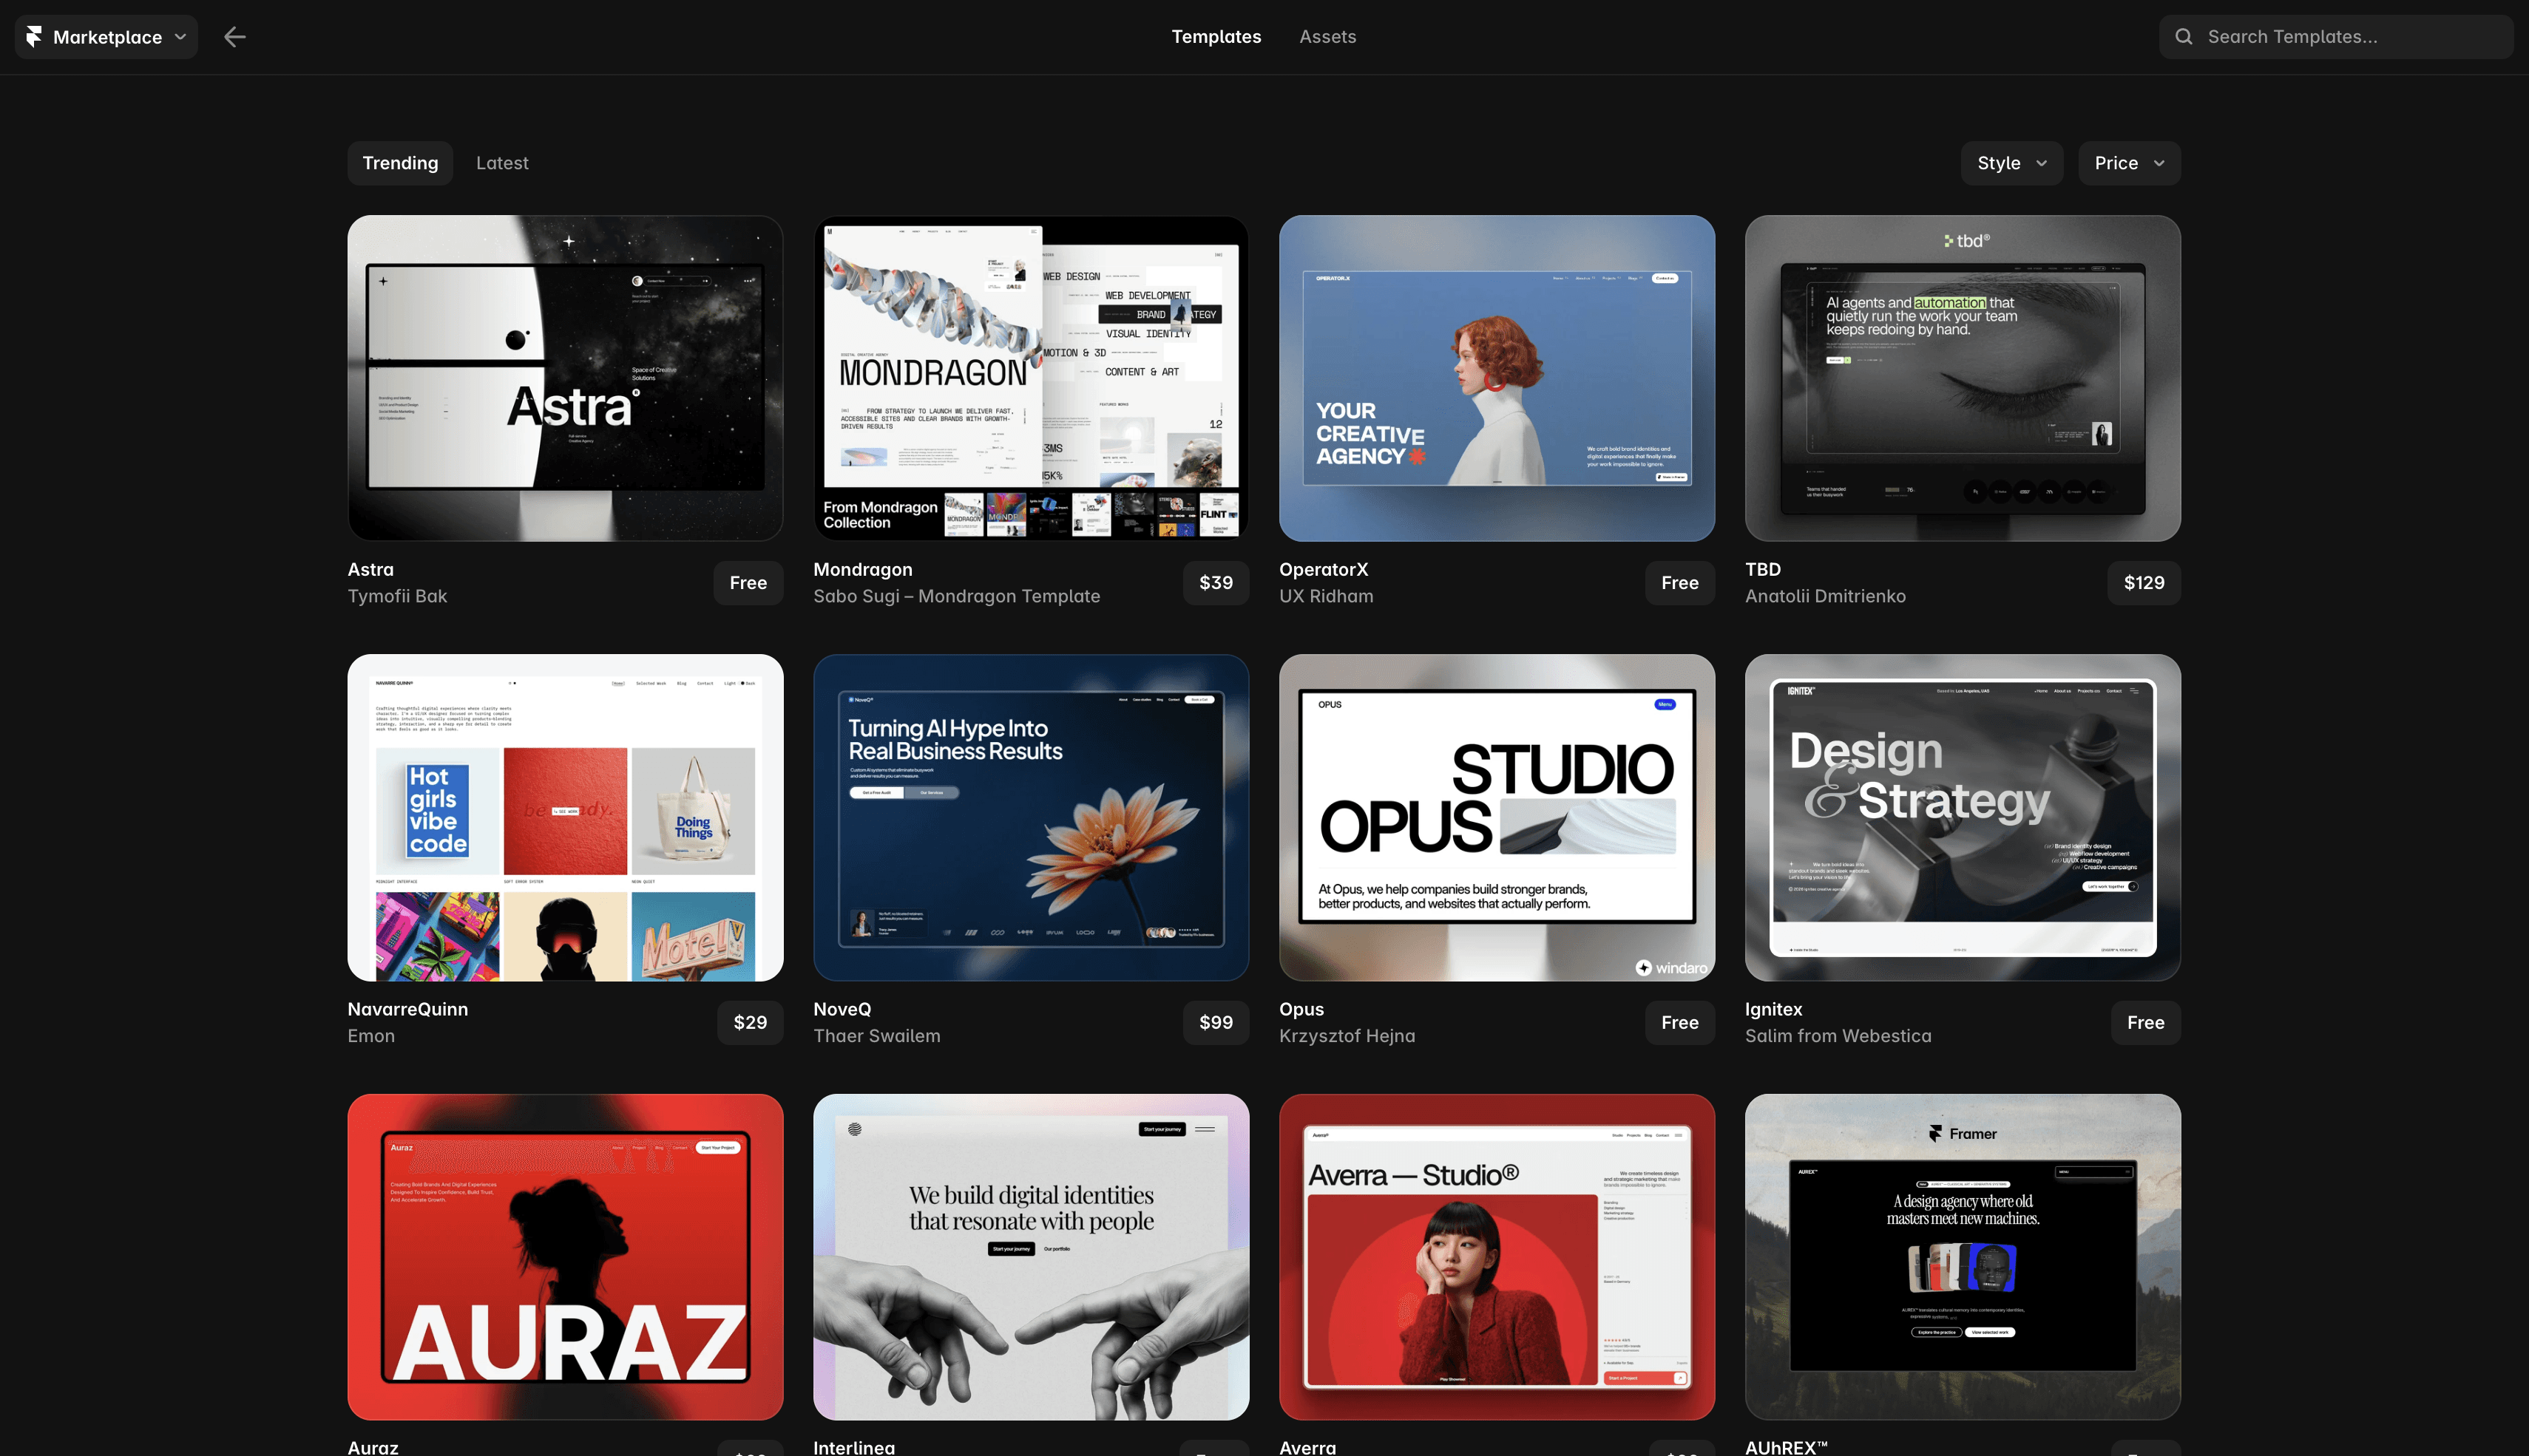The height and width of the screenshot is (1456, 2529).
Task: Click the Framer logo icon
Action: pos(34,37)
